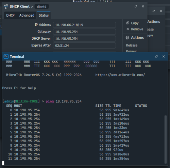
Task: Click the SEQ column header
Action: point(9,106)
